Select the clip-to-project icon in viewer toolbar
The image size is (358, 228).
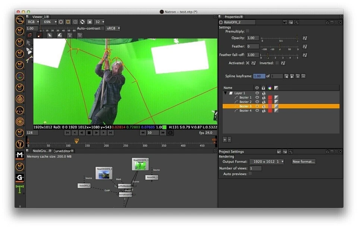coord(68,22)
